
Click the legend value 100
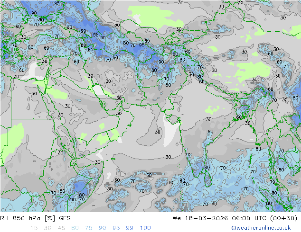145,228
